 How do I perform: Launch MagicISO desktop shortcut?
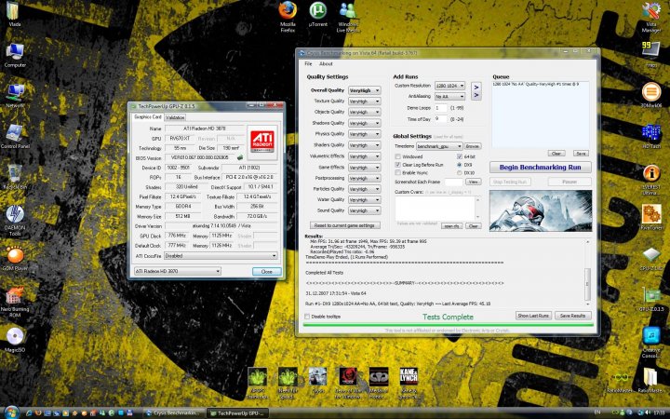[15, 341]
